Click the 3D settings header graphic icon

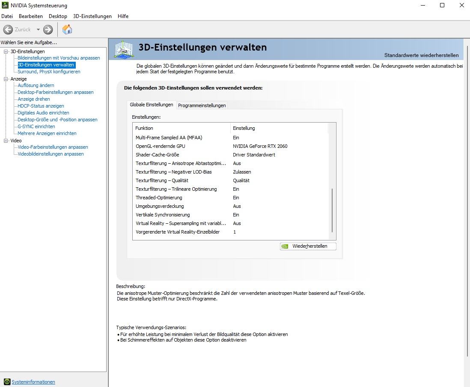coord(123,50)
